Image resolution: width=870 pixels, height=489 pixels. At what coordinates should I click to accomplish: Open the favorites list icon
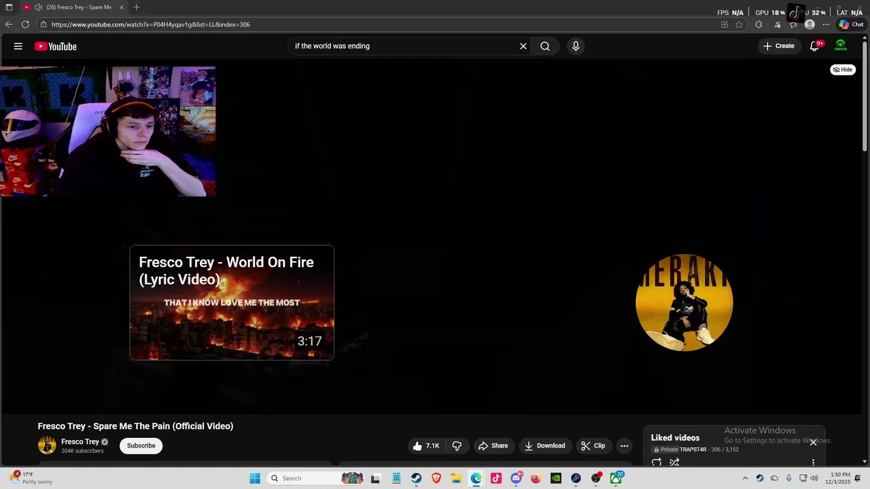[x=793, y=24]
